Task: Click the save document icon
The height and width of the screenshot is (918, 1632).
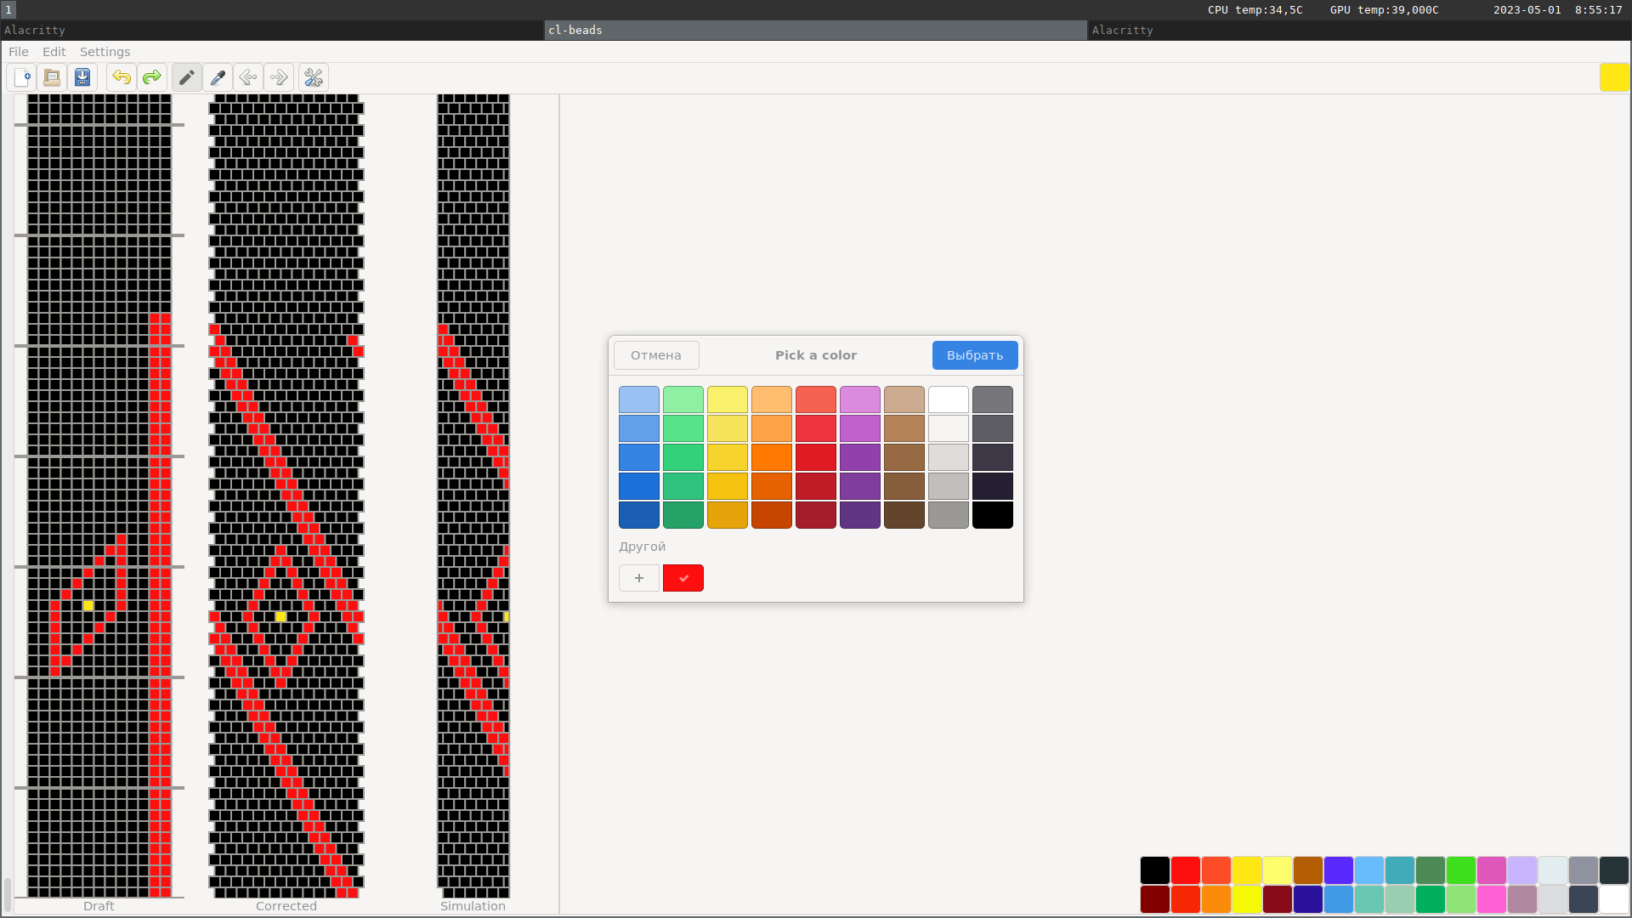Action: tap(82, 77)
